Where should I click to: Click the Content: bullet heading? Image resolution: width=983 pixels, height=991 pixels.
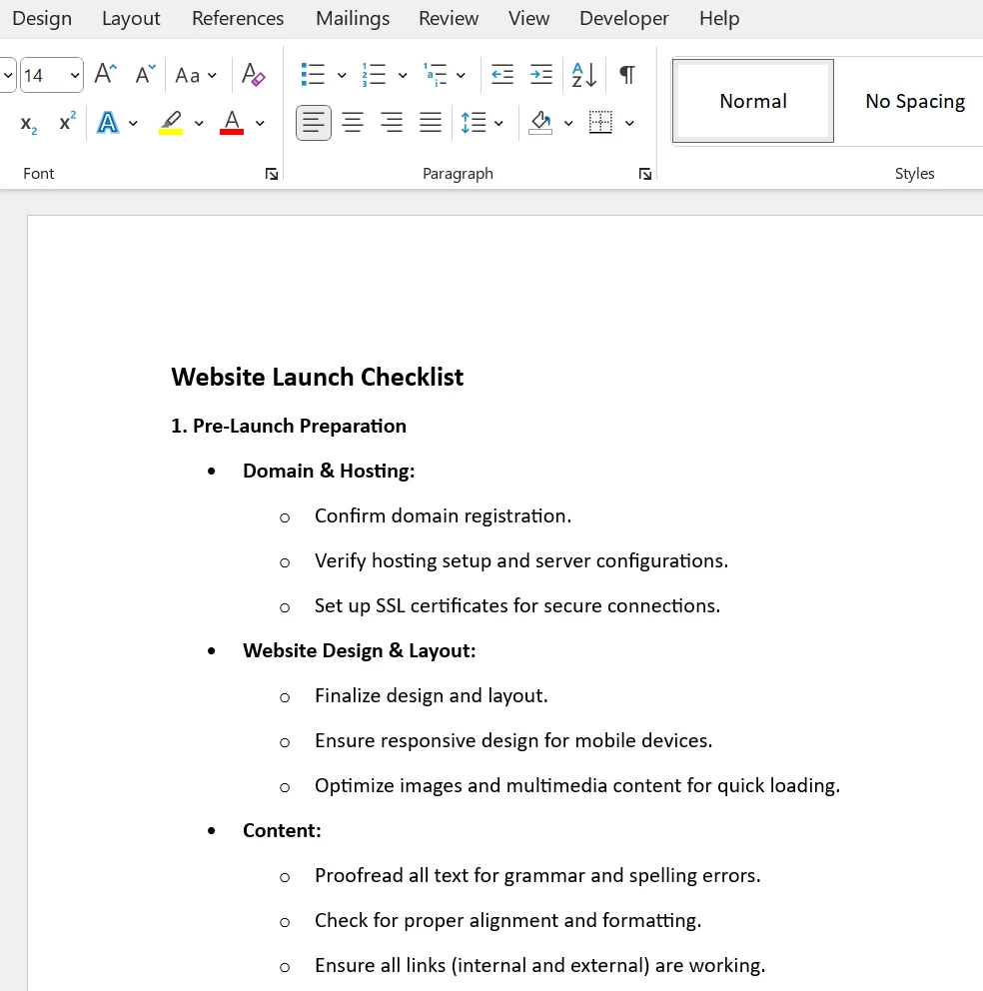coord(282,830)
